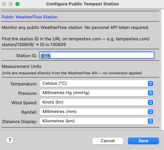Screen dimensions: 164x150
Task: Click the 'Distance Display:' label
Action: 20,121
